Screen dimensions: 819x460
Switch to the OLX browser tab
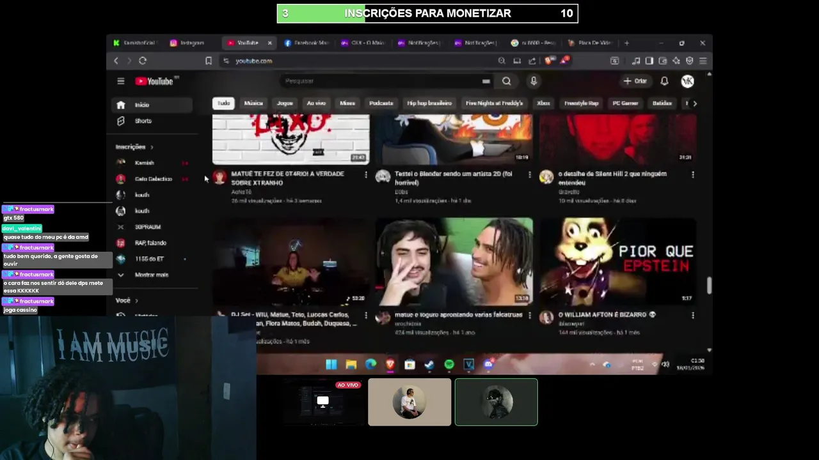pos(363,43)
